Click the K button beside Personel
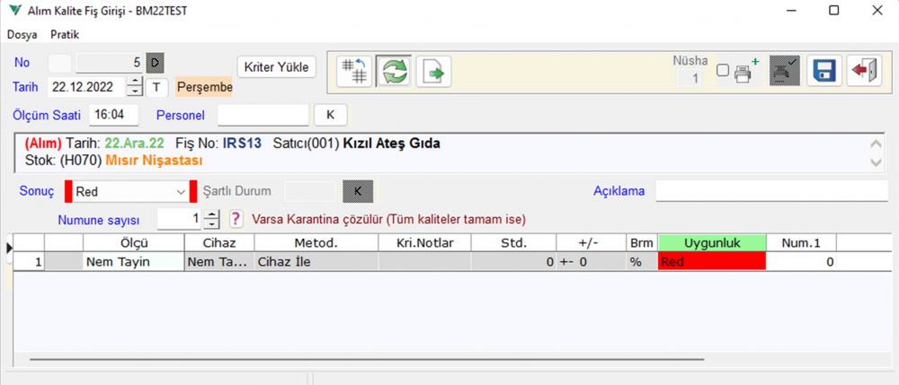899x385 pixels. pyautogui.click(x=330, y=115)
